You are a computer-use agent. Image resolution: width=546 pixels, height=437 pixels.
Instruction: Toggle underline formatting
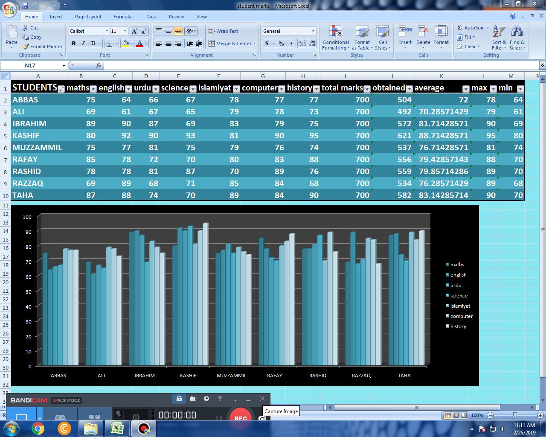[93, 44]
